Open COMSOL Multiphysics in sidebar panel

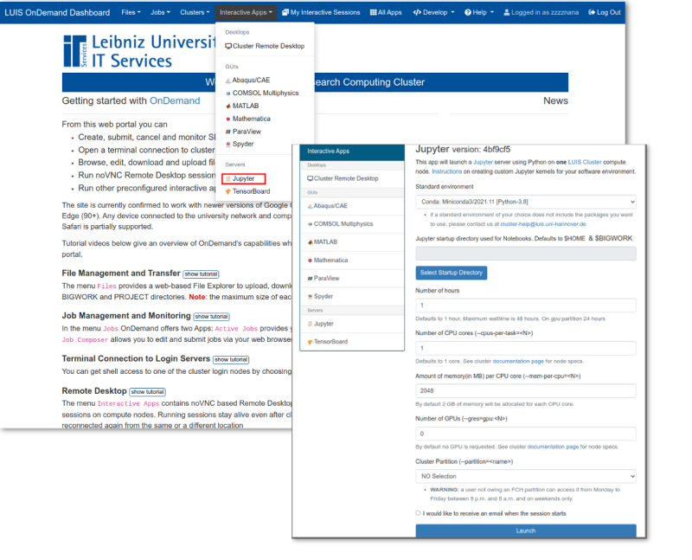coord(352,224)
